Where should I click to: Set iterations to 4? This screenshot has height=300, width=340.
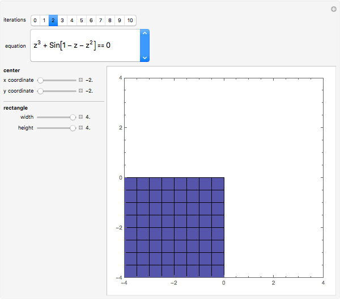(x=72, y=20)
